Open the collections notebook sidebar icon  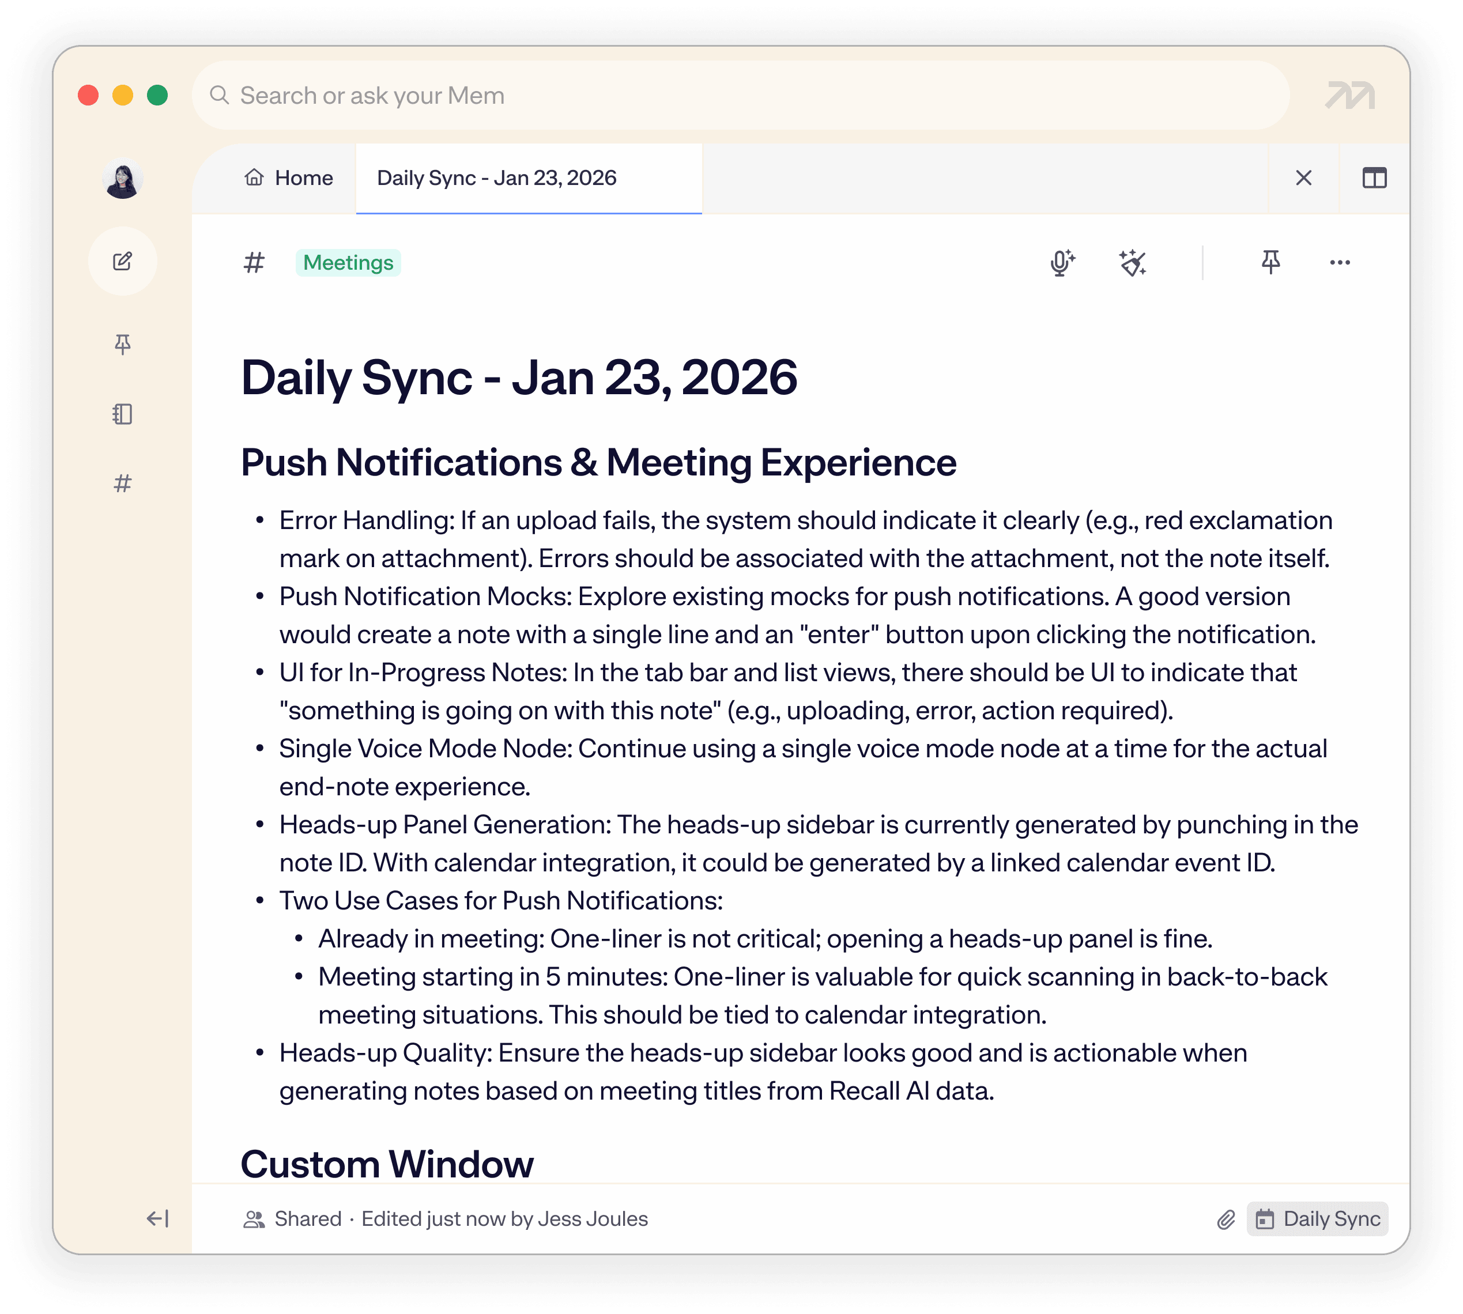point(123,414)
